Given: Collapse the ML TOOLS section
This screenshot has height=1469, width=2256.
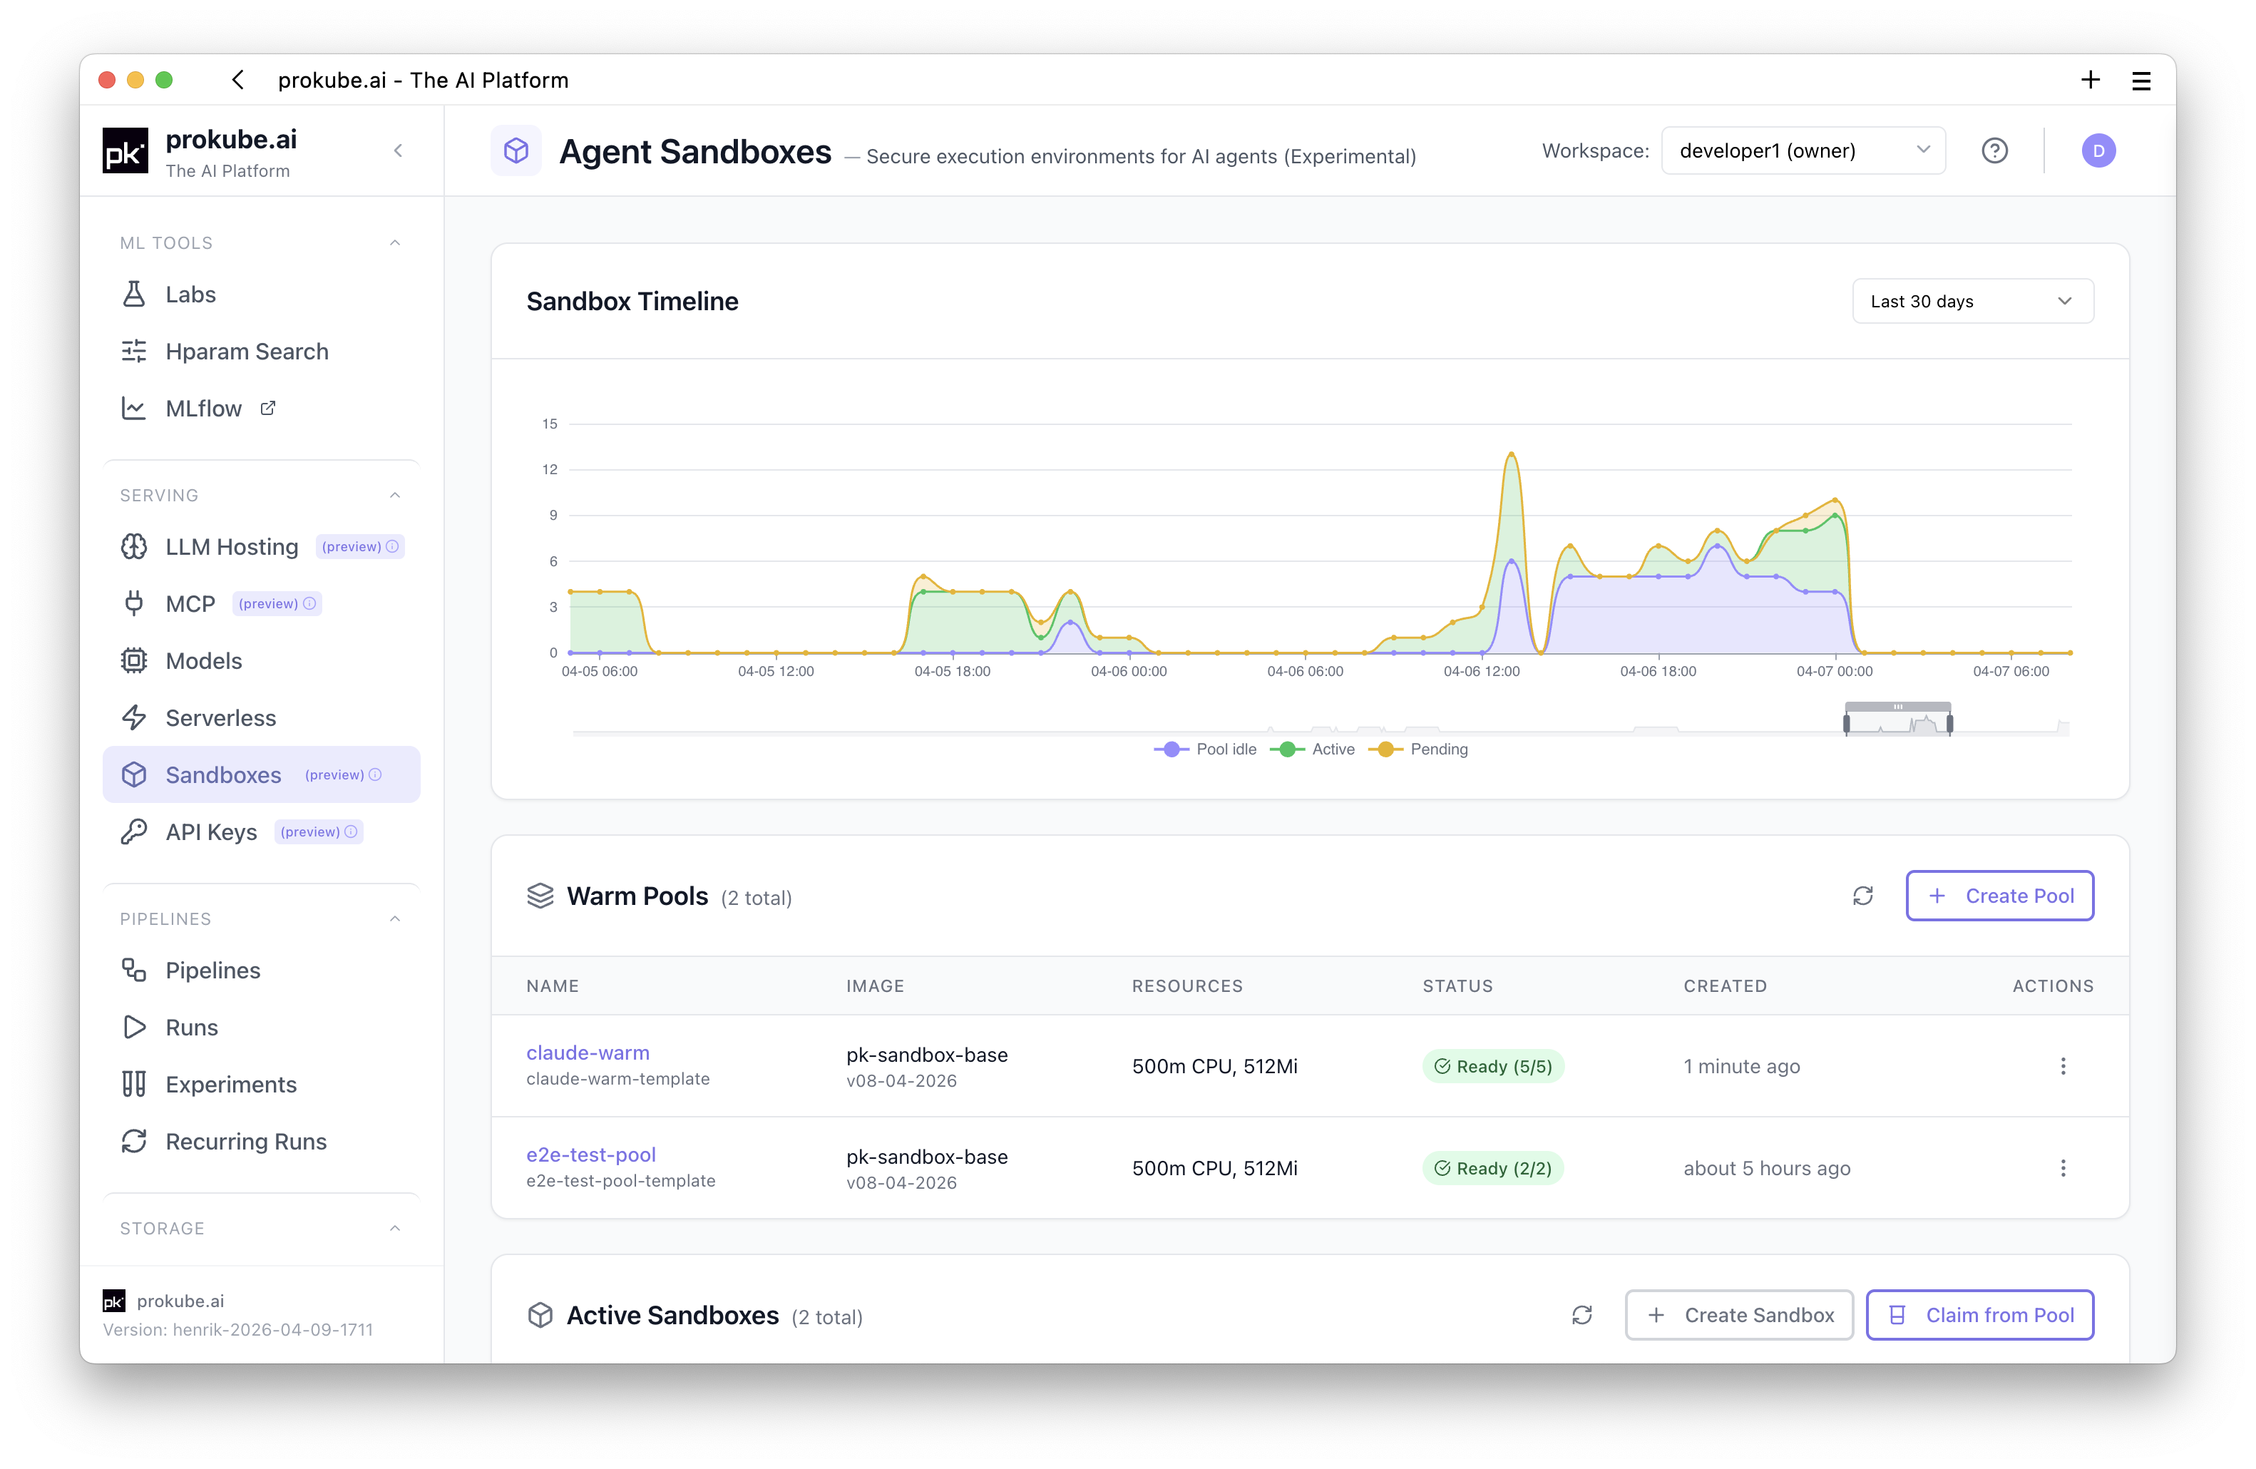Looking at the screenshot, I should (x=395, y=242).
